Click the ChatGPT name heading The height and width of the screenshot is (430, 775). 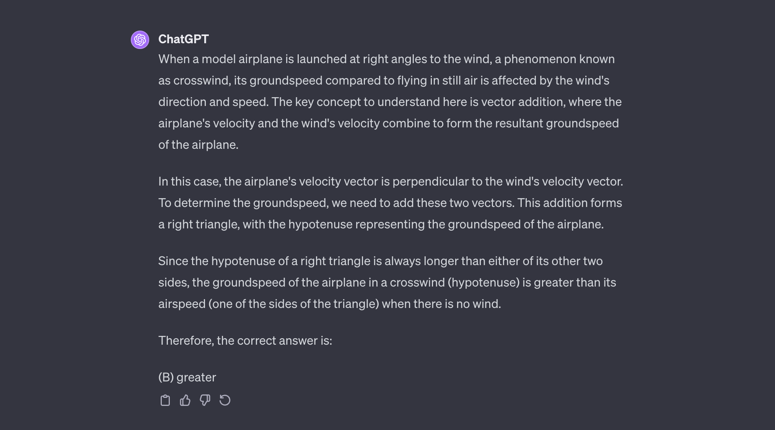click(x=183, y=39)
